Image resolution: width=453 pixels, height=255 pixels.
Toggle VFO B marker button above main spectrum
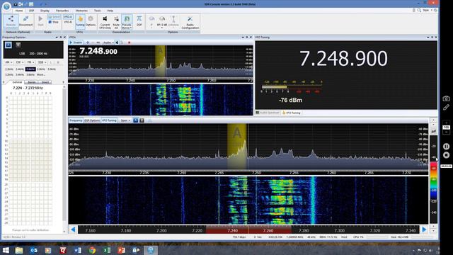coord(142,120)
